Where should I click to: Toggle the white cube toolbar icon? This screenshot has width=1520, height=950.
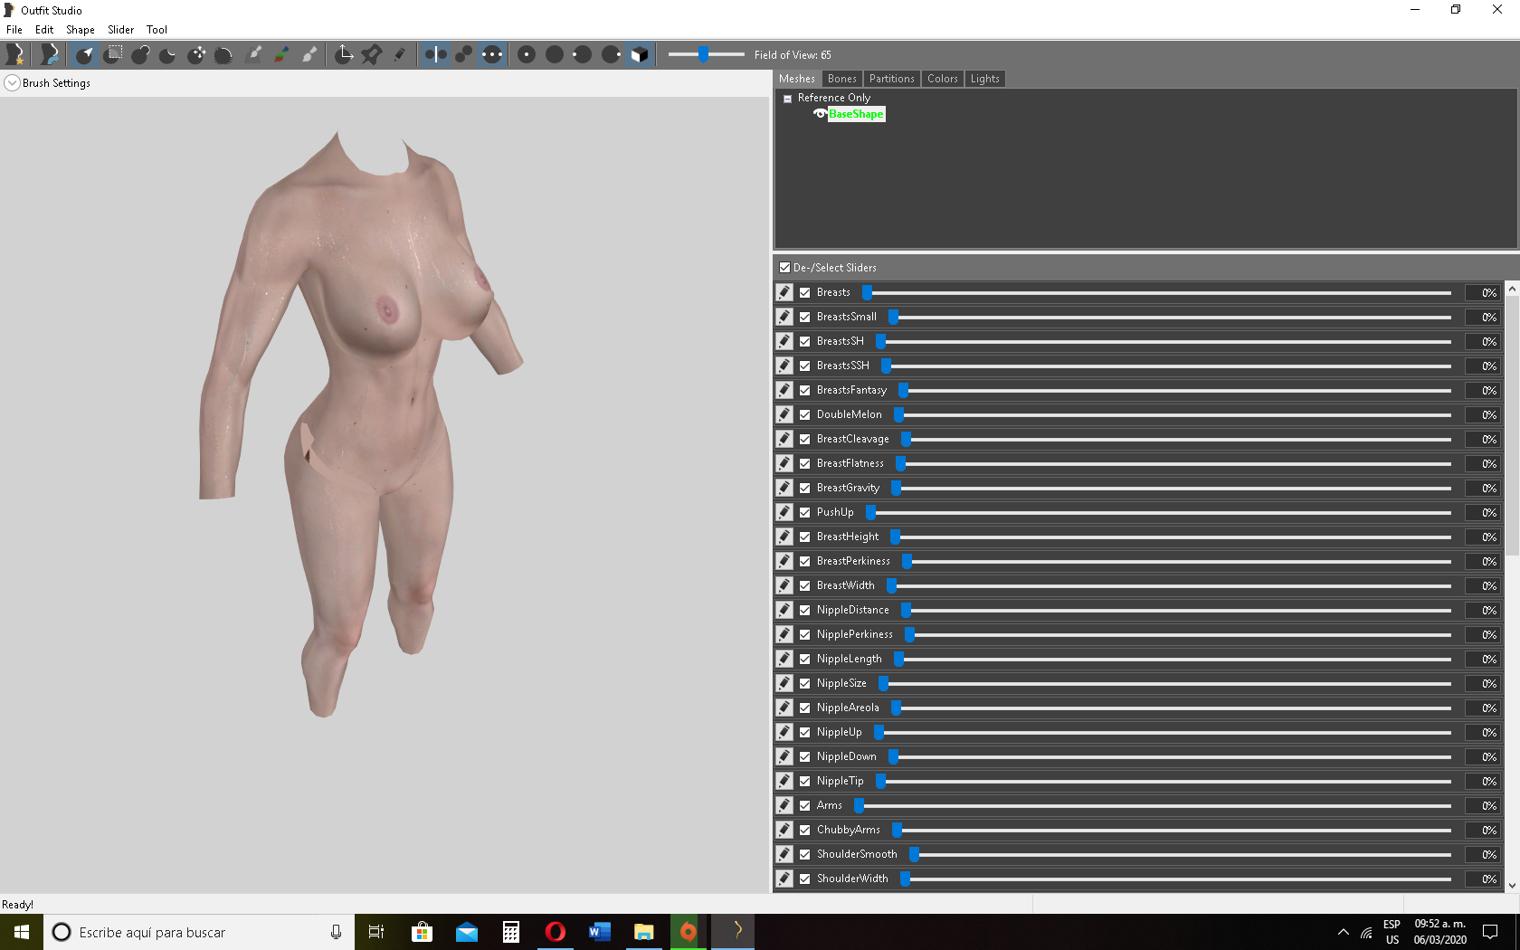639,54
